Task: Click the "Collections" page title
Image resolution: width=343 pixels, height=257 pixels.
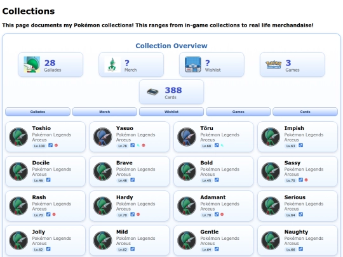Action: [x=29, y=11]
